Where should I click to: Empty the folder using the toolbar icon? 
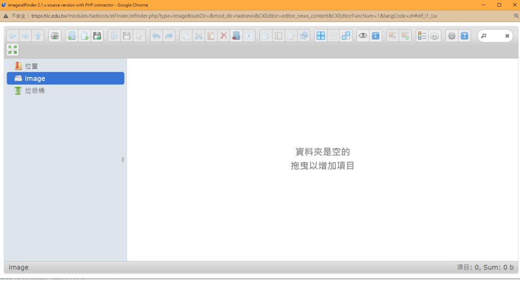(236, 36)
